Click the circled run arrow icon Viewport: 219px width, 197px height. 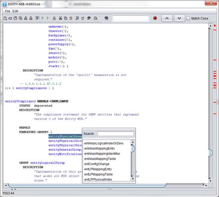(37, 18)
